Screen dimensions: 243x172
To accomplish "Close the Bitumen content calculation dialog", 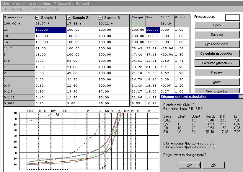I will pyautogui.click(x=241, y=97).
